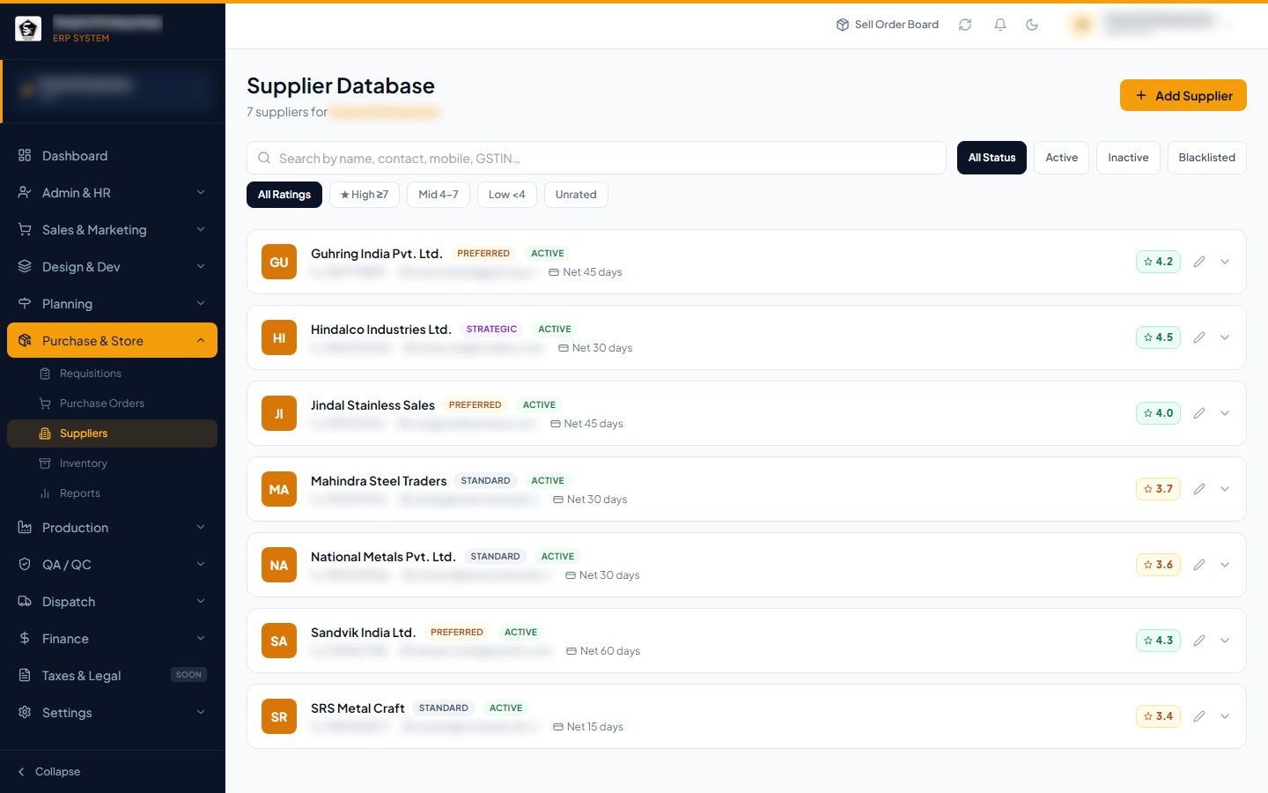1268x793 pixels.
Task: Expand Planning menu
Action: 112,304
